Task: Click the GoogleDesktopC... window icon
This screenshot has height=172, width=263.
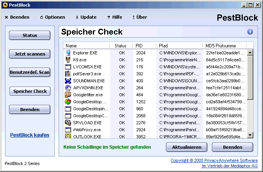Action: pyautogui.click(x=68, y=116)
